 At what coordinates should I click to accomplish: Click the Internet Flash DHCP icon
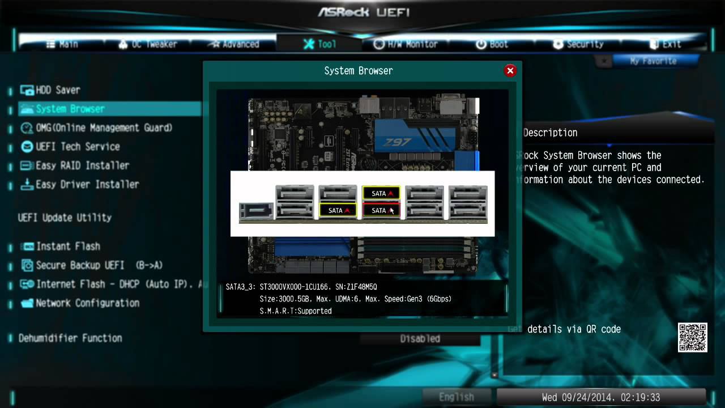pos(27,284)
